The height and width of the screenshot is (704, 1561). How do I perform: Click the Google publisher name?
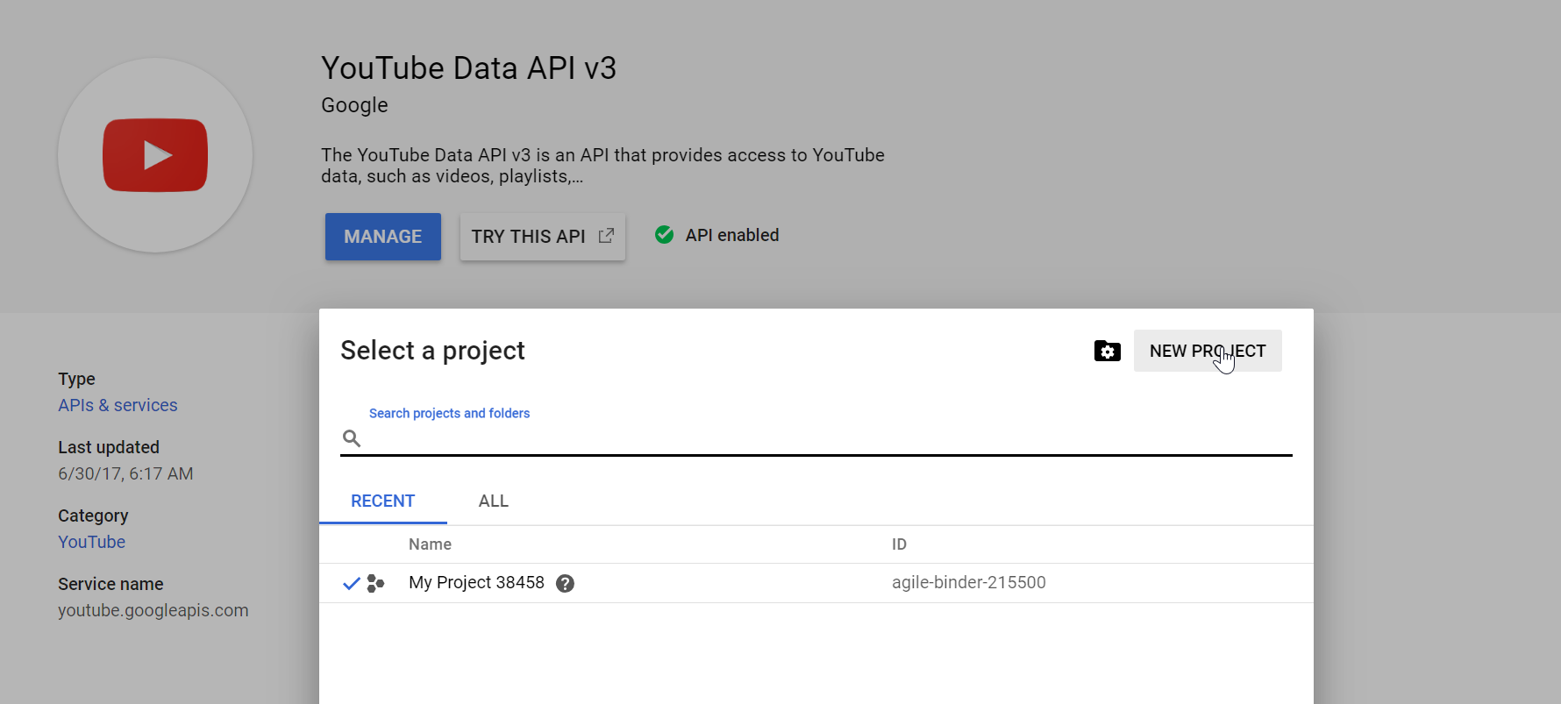pyautogui.click(x=354, y=105)
